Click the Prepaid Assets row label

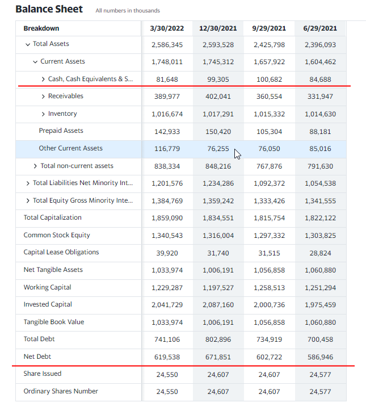61,131
